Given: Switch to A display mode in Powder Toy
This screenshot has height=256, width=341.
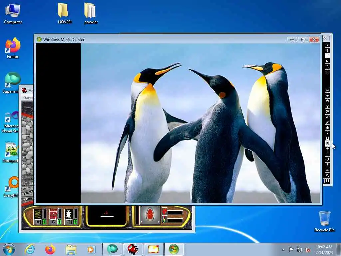Looking at the screenshot, I should point(327,67).
